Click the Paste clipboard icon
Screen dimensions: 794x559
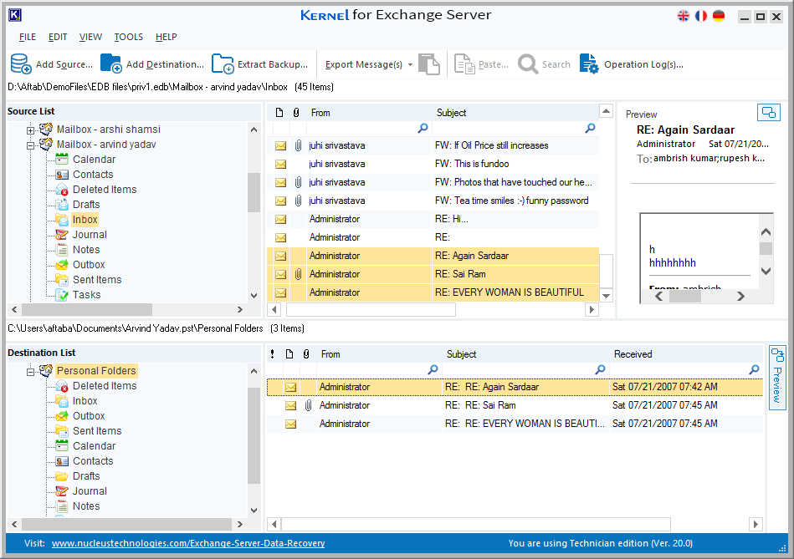[464, 64]
